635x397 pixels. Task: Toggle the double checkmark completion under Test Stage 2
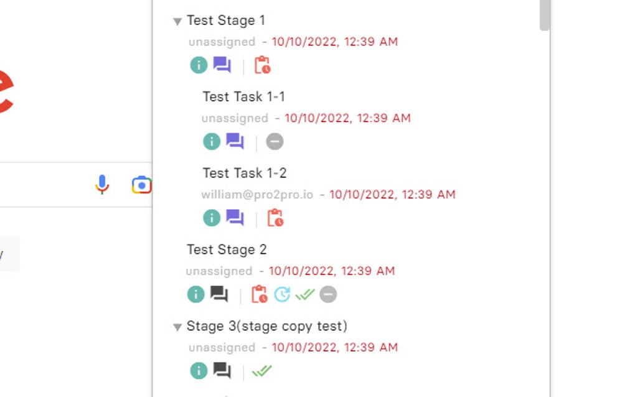tap(306, 294)
